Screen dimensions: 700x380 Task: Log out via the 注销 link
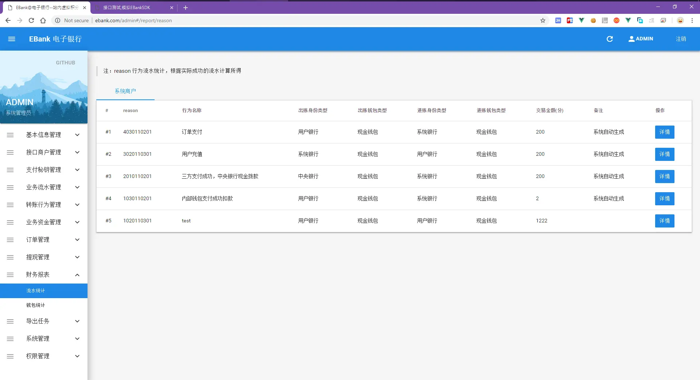(681, 39)
